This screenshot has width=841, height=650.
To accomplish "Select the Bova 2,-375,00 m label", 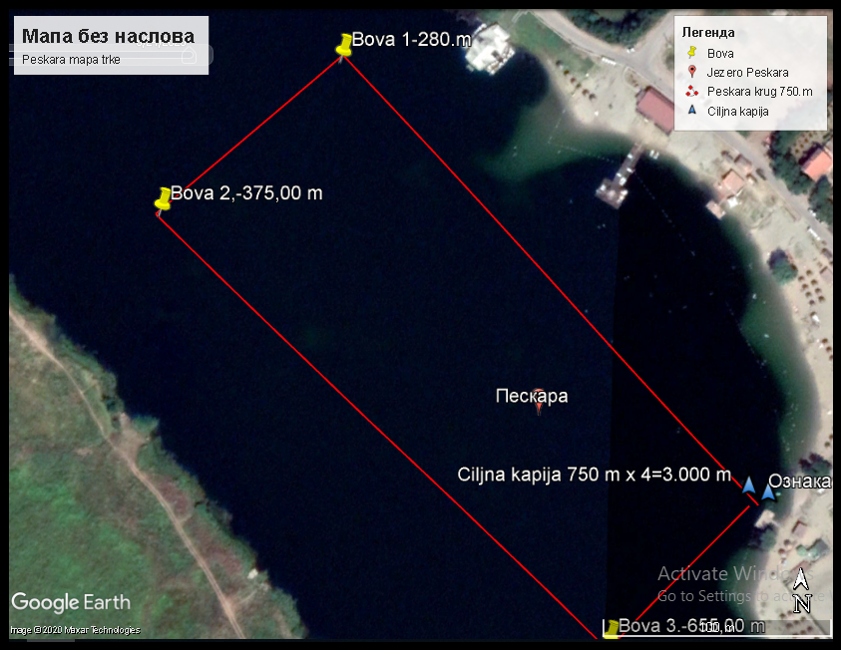I will (x=246, y=193).
